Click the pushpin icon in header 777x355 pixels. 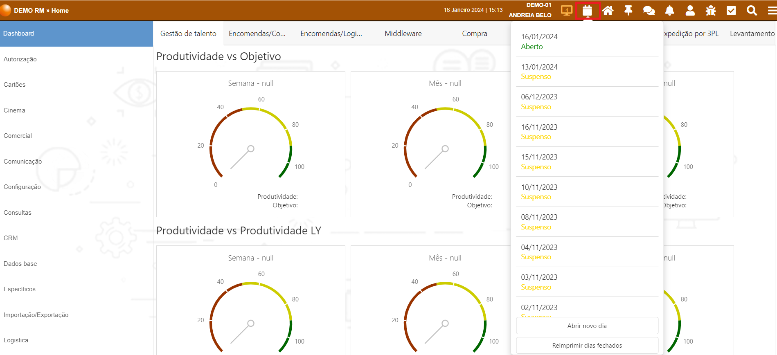[x=628, y=11]
